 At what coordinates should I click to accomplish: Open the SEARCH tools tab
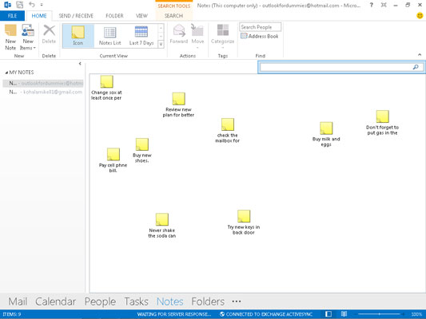173,16
